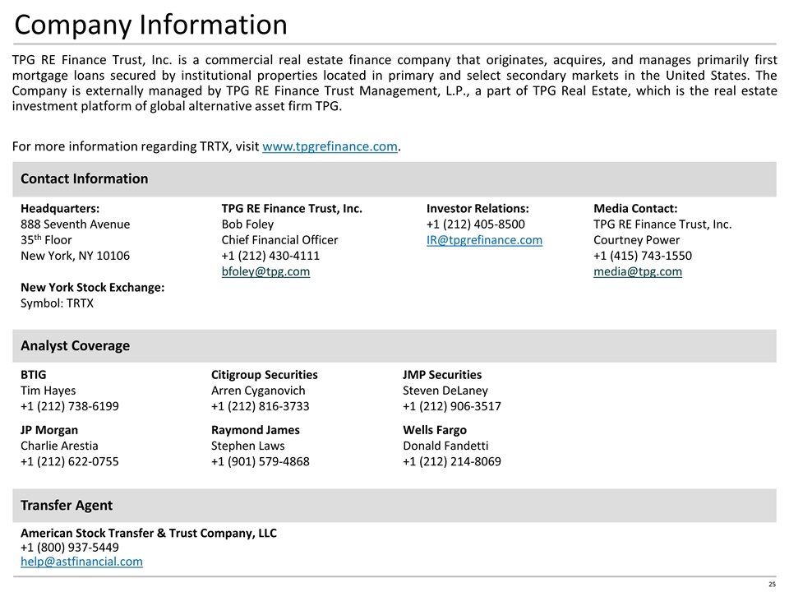
Task: Select phone number +1 (212) 405-8500
Action: pos(476,224)
